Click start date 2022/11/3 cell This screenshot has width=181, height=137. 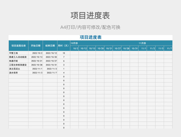36,73
